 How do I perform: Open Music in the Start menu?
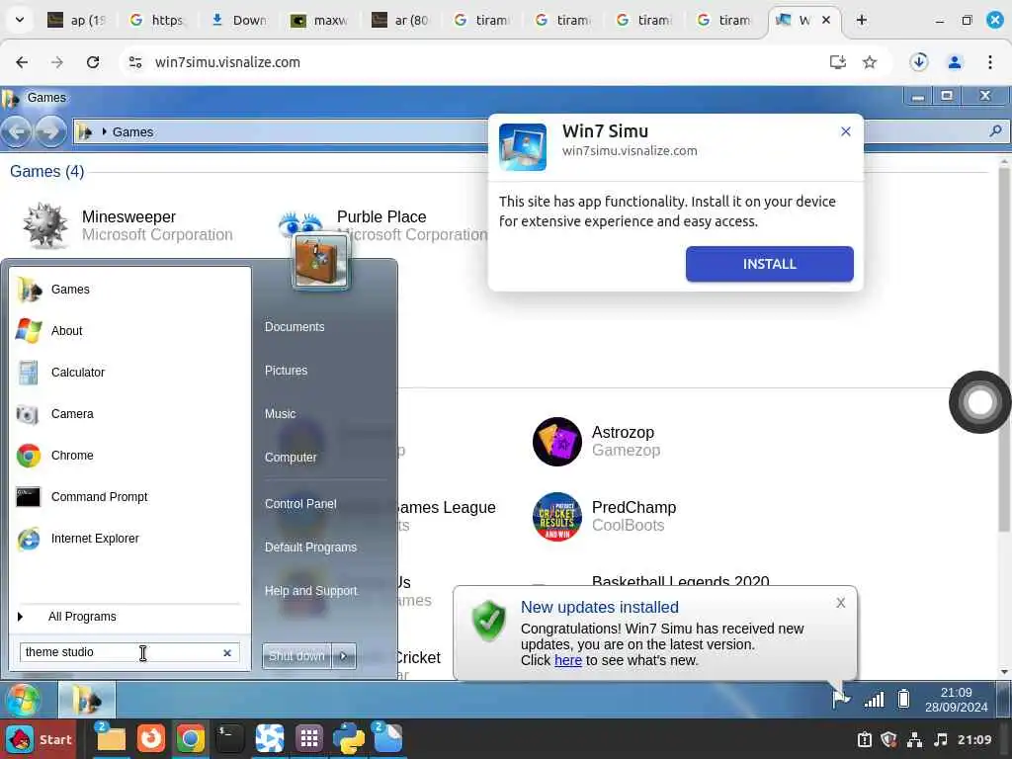click(280, 414)
